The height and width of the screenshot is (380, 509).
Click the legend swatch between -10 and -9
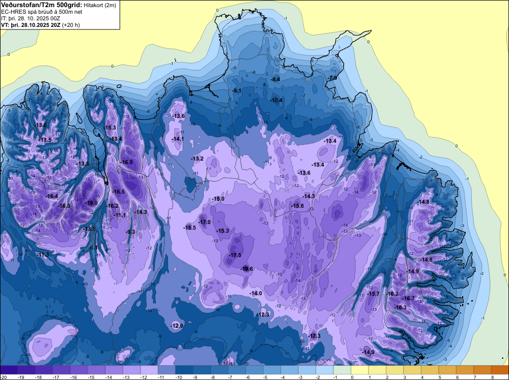click(x=184, y=370)
